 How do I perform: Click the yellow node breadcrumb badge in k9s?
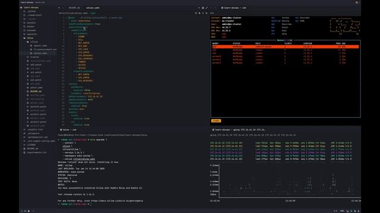(x=216, y=121)
